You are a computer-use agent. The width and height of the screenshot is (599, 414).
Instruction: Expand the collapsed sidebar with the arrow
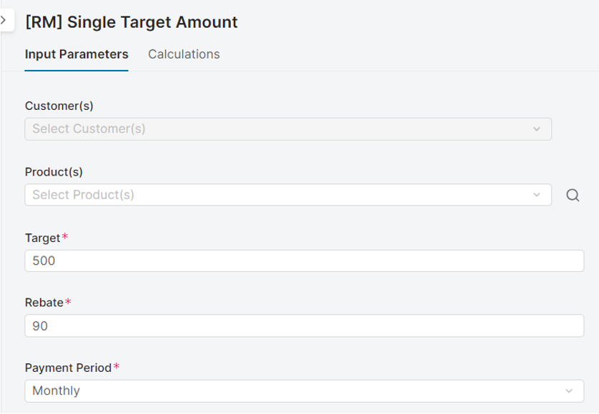(x=4, y=21)
